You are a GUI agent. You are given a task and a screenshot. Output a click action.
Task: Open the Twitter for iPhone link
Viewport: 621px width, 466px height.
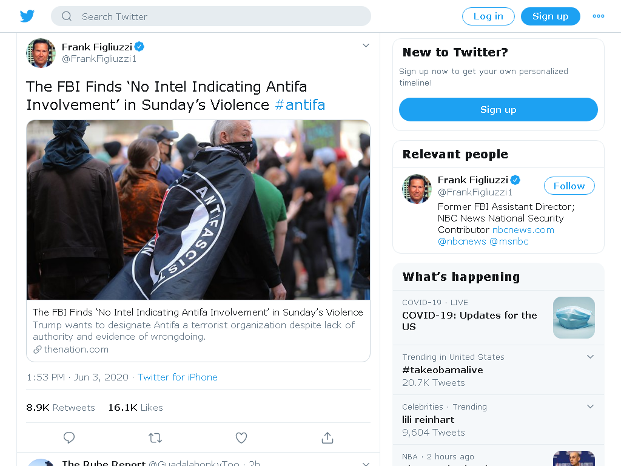pos(178,377)
